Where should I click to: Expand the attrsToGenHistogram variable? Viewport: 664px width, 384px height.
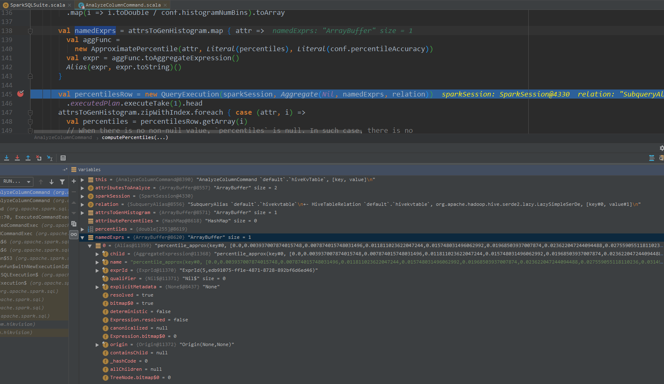[82, 213]
